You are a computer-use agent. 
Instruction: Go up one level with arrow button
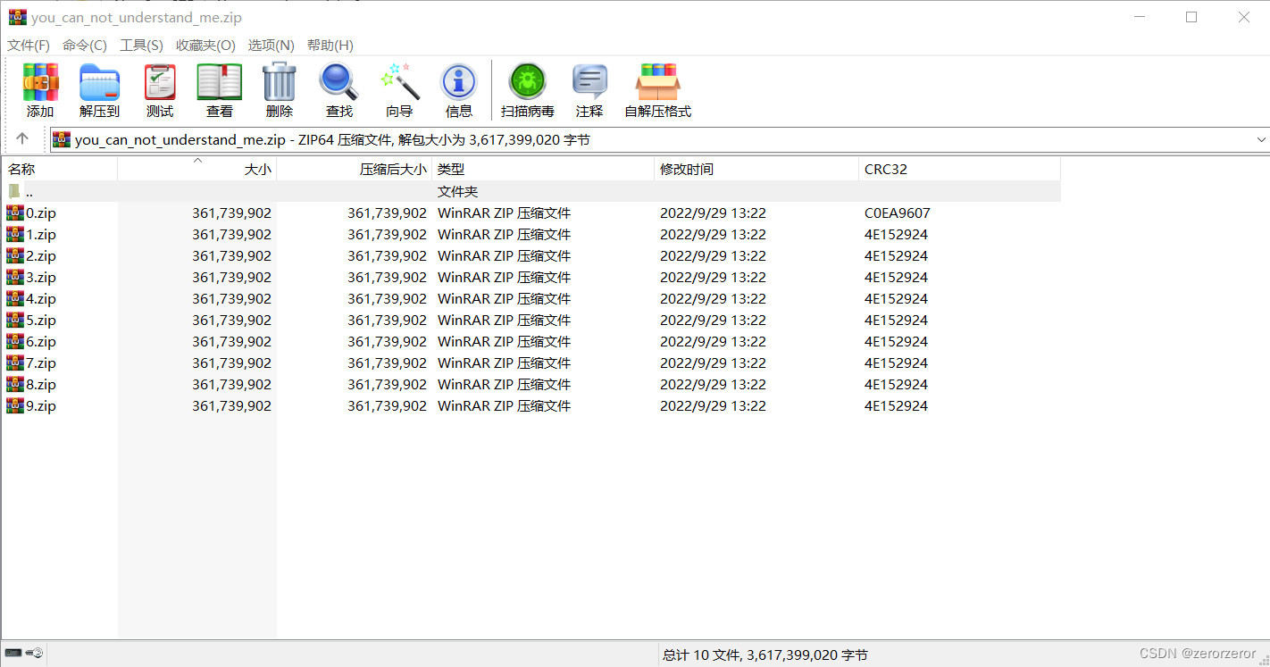point(22,138)
